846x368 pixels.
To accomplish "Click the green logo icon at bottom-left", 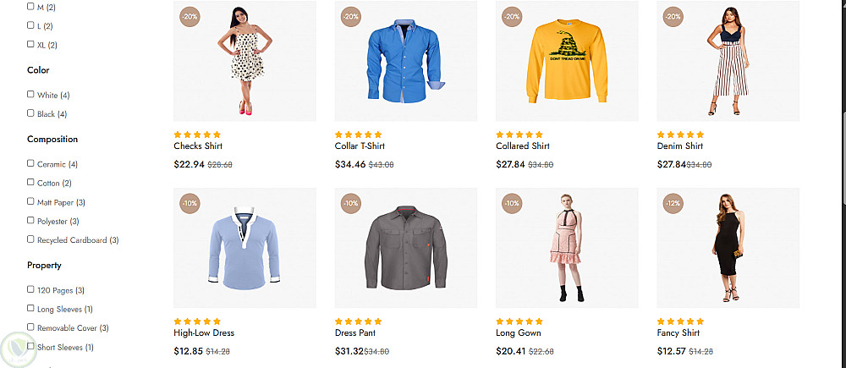I will pos(18,349).
